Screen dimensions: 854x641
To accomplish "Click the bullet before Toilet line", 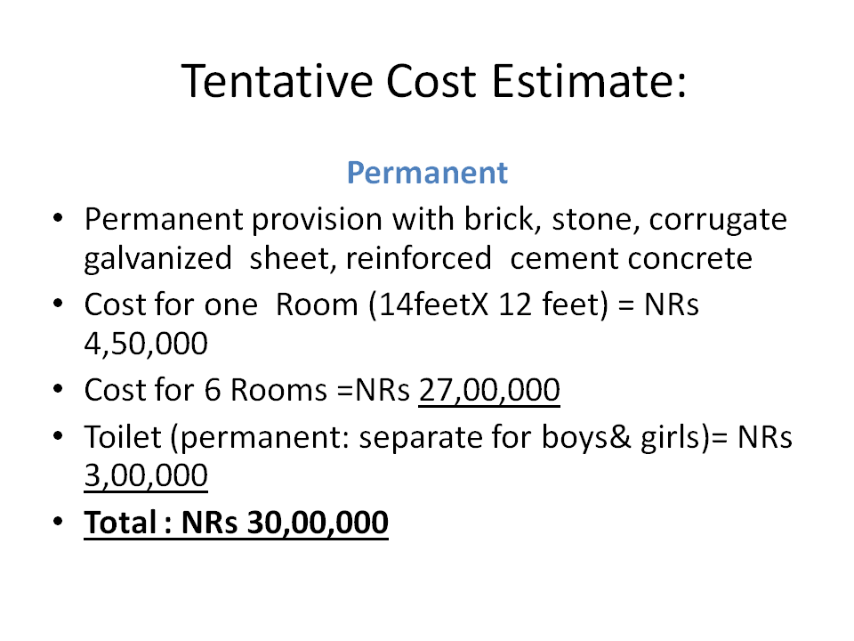I will (59, 436).
